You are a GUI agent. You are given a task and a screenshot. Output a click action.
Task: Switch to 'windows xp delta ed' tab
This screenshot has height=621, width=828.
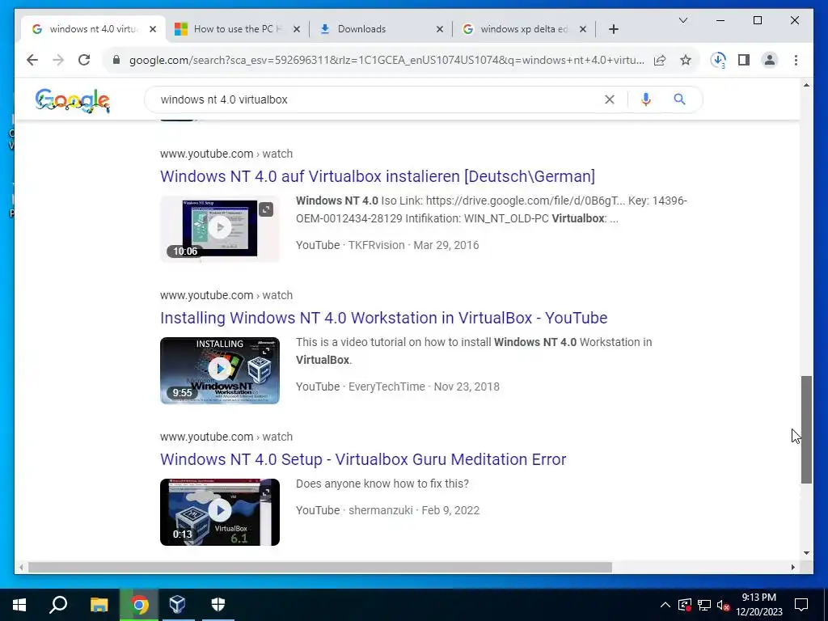[x=524, y=29]
